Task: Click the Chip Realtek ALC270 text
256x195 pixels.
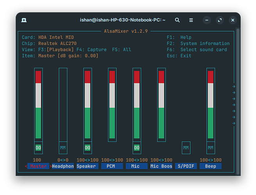Action: (49, 44)
